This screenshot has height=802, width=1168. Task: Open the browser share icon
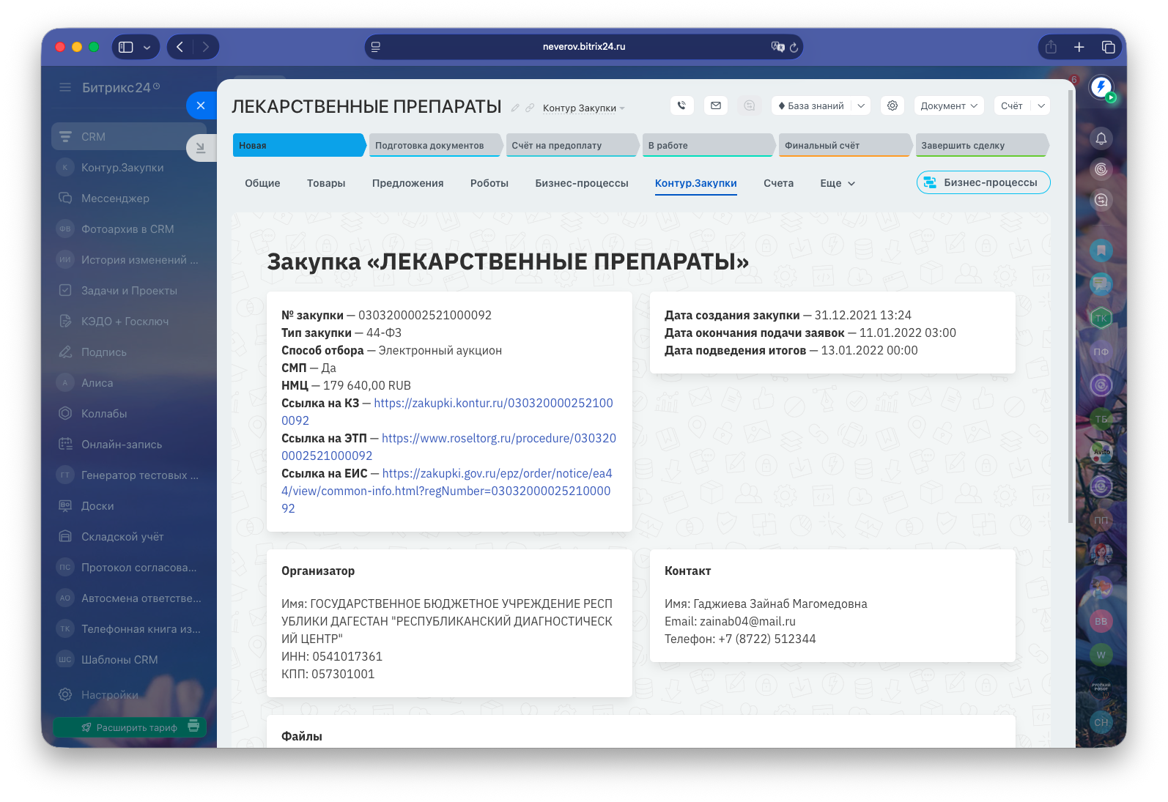tap(1051, 47)
